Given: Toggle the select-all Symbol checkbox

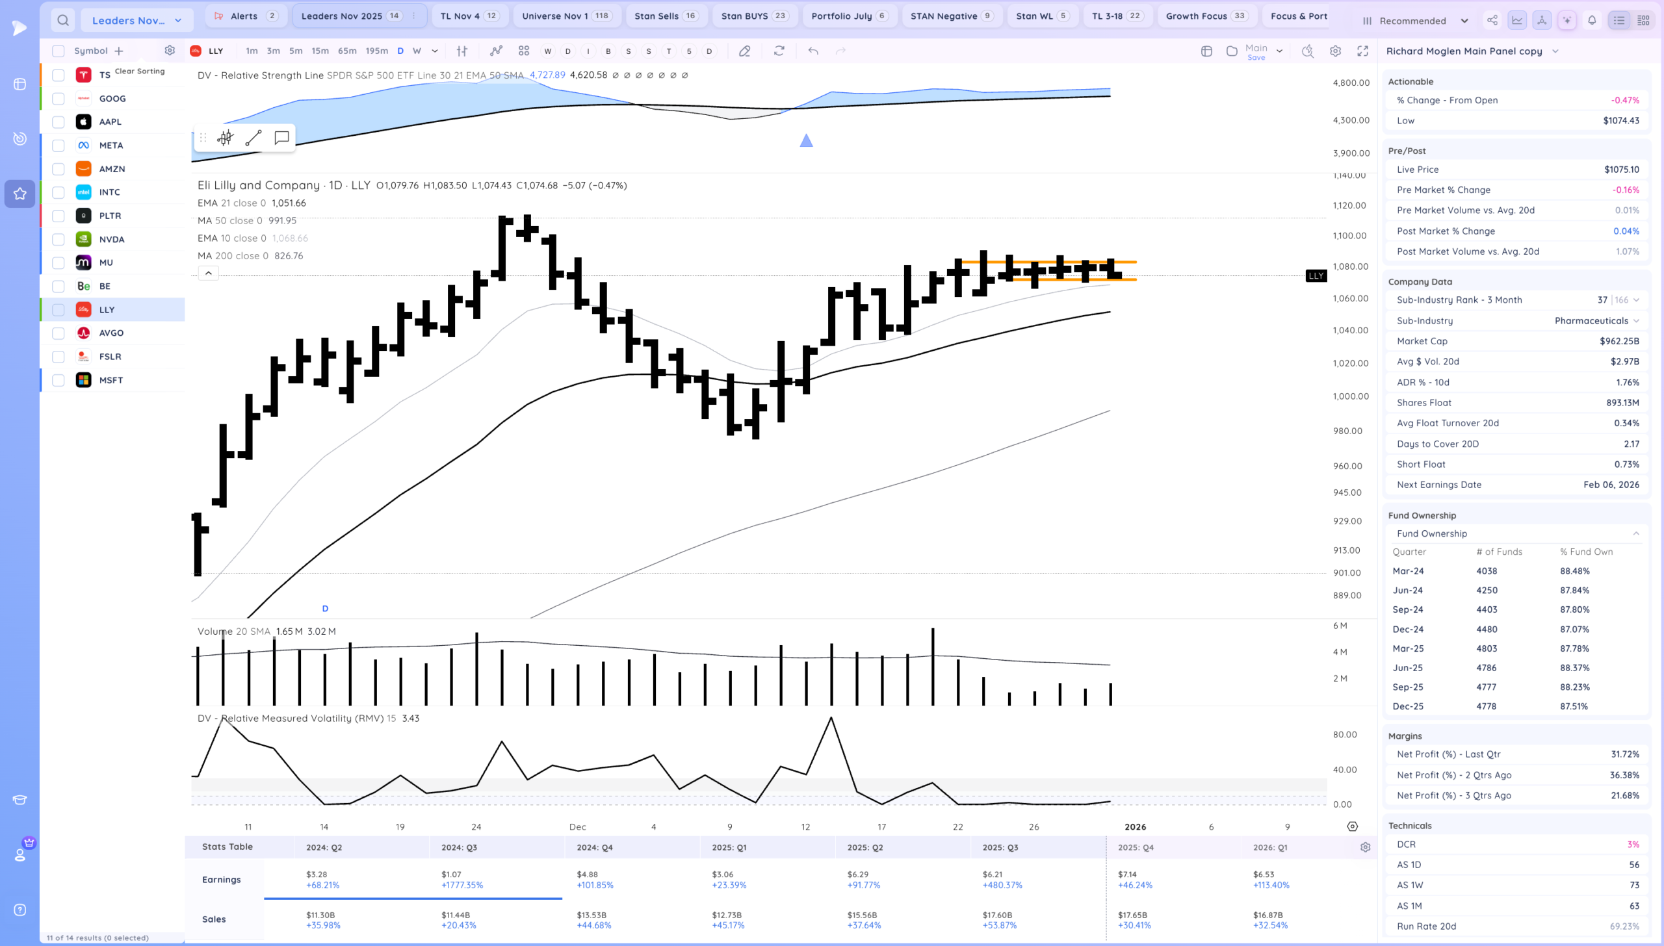Looking at the screenshot, I should tap(58, 51).
